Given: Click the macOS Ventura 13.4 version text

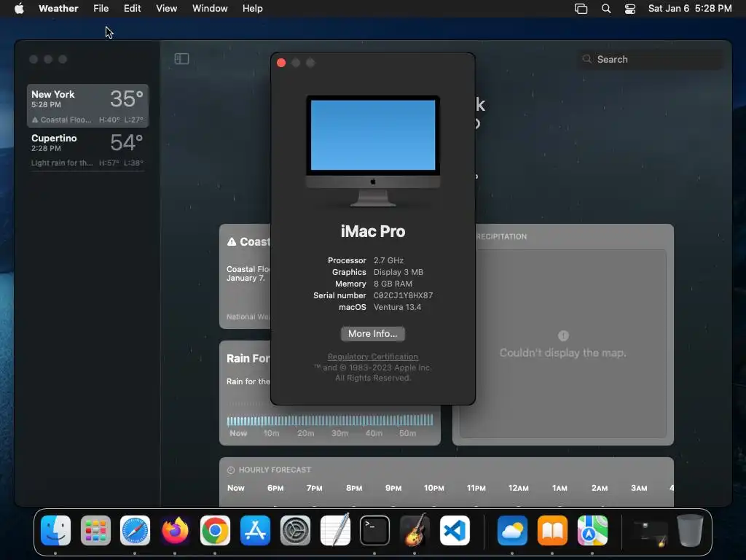Looking at the screenshot, I should pyautogui.click(x=397, y=307).
